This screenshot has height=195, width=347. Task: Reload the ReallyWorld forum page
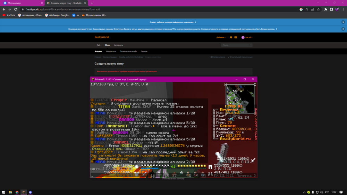(16, 9)
